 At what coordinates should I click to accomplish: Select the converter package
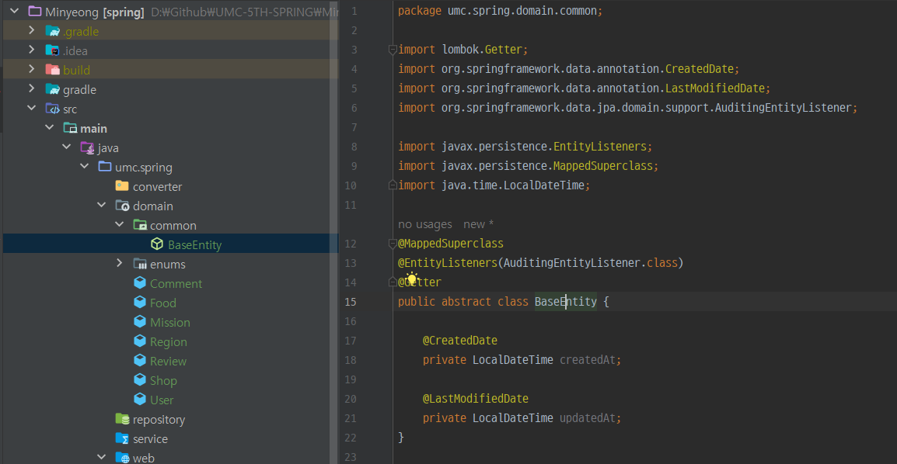click(157, 187)
